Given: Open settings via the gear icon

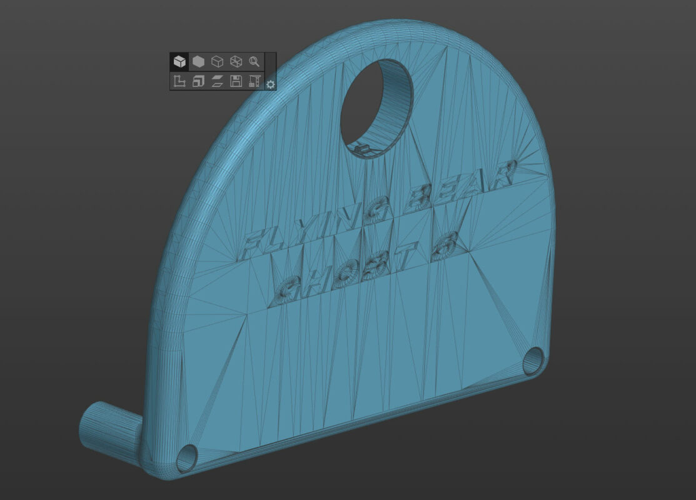Looking at the screenshot, I should pos(270,84).
